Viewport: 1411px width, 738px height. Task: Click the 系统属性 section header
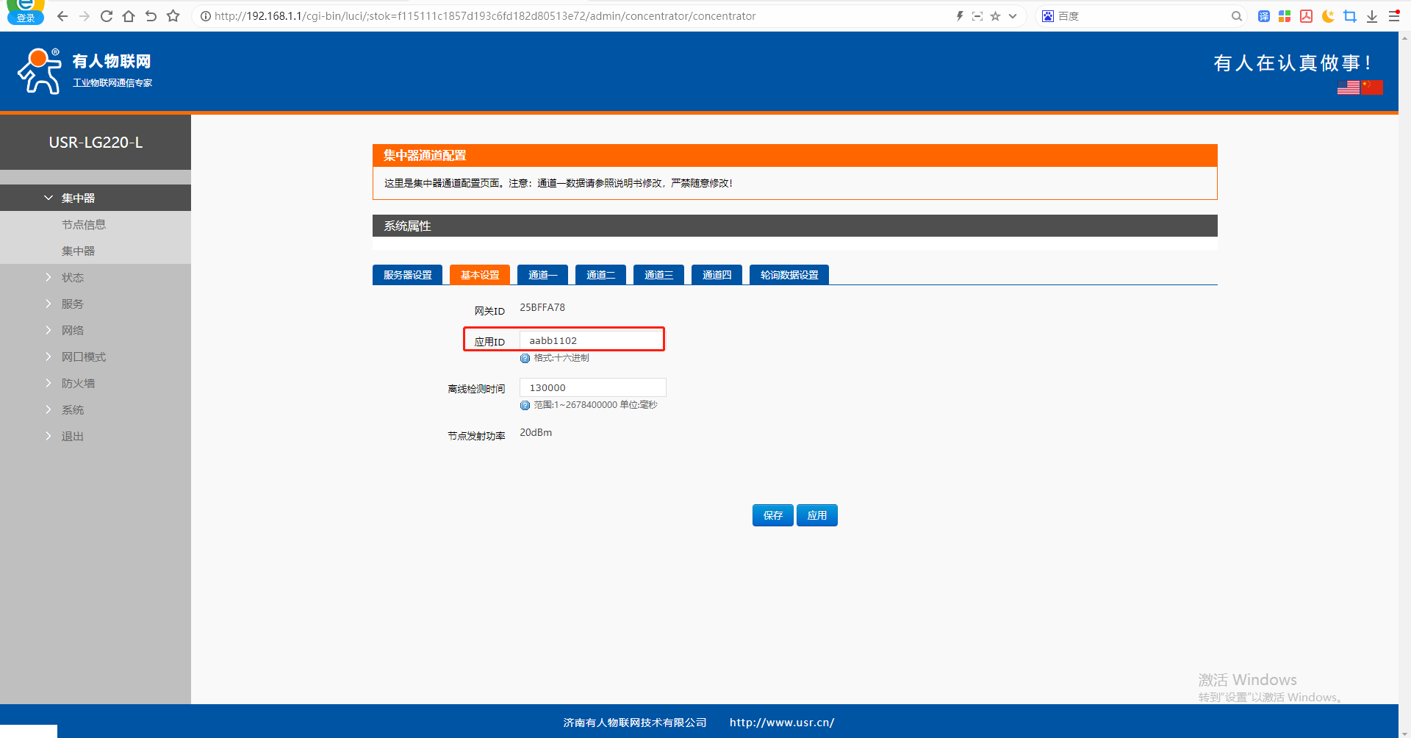point(795,226)
